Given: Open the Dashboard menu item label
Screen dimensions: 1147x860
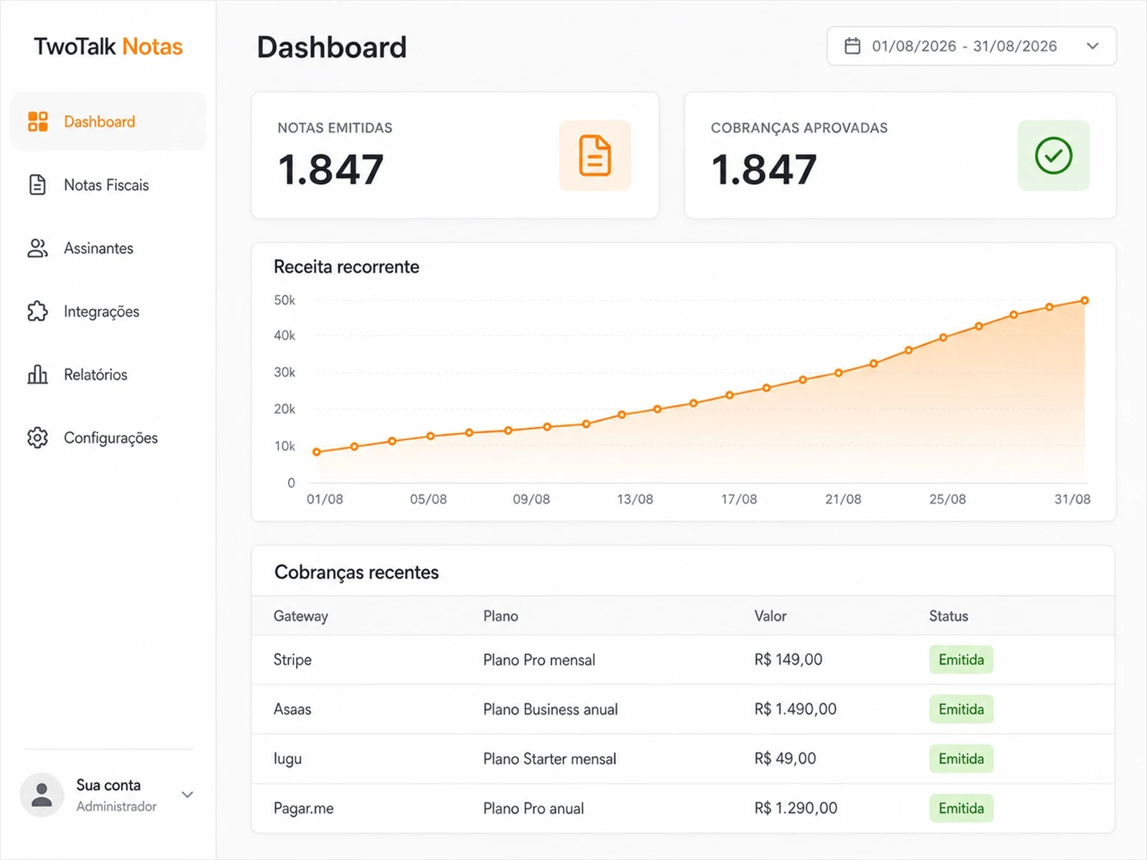Looking at the screenshot, I should click(100, 122).
